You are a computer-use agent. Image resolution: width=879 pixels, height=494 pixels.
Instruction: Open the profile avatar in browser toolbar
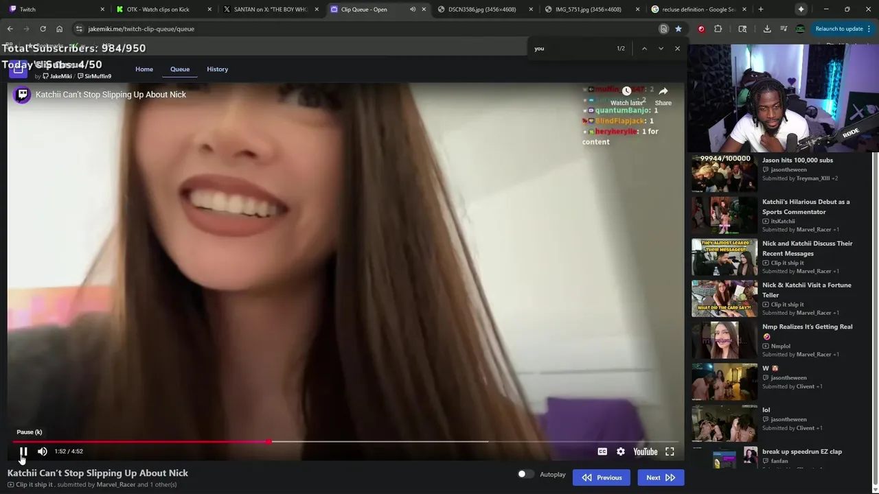(800, 29)
